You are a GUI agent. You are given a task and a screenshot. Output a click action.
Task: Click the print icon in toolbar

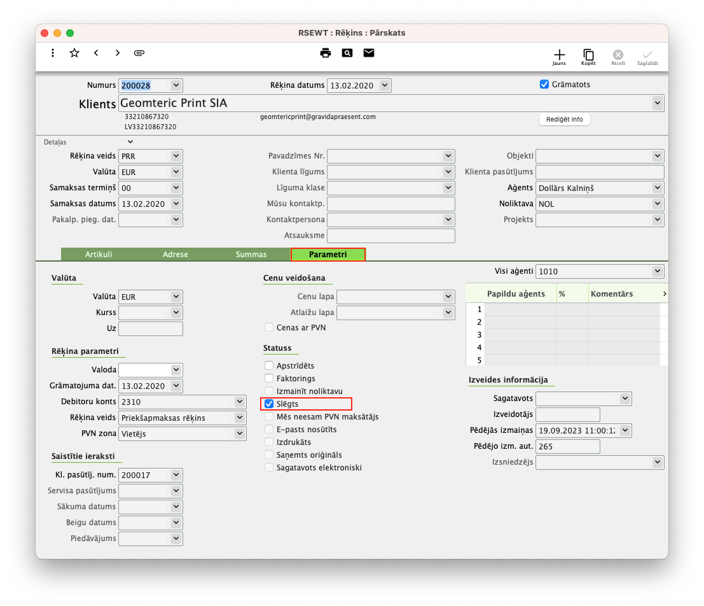pos(326,53)
